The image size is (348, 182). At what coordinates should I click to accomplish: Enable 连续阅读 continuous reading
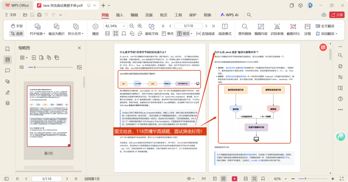[x=206, y=34]
